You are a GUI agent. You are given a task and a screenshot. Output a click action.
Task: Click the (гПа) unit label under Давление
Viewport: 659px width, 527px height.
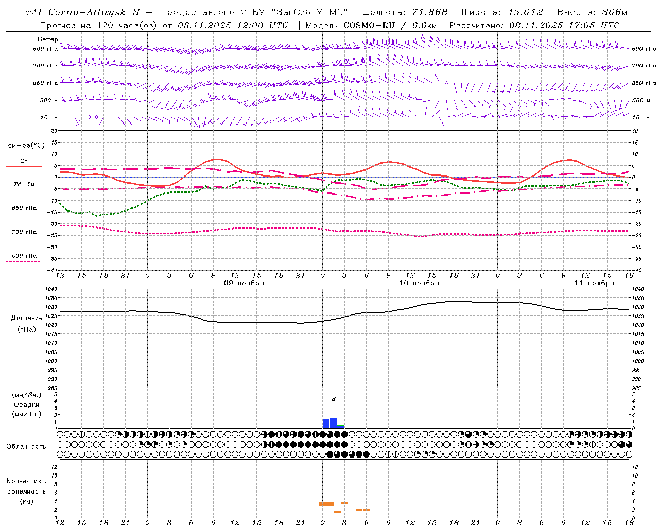[27, 330]
